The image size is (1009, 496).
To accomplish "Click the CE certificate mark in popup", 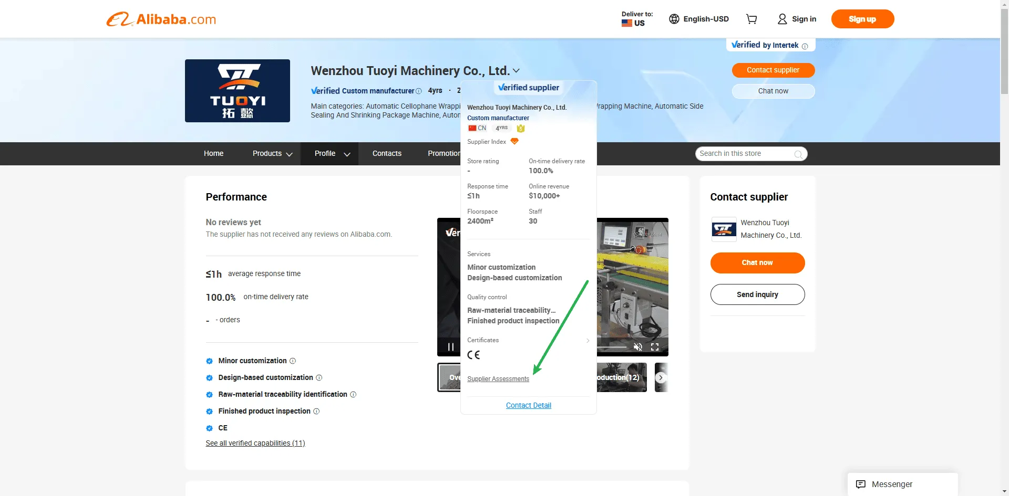I will click(473, 355).
